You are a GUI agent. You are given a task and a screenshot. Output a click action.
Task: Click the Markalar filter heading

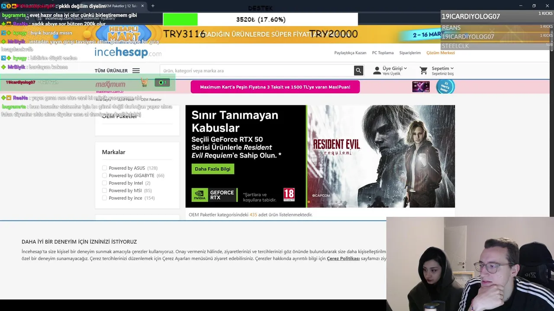click(113, 152)
